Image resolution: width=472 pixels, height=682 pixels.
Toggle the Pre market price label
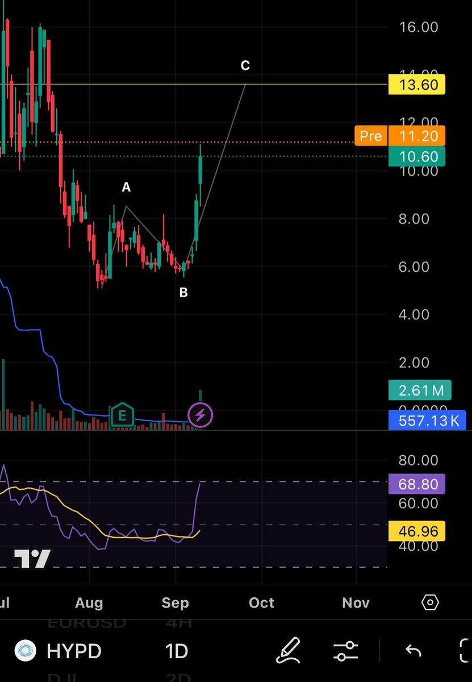click(x=370, y=136)
